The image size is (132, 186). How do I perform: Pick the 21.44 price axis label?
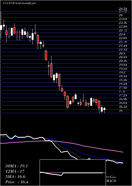[x=123, y=45]
